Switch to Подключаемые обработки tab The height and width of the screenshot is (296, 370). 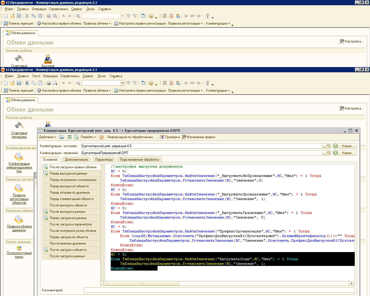(x=139, y=160)
